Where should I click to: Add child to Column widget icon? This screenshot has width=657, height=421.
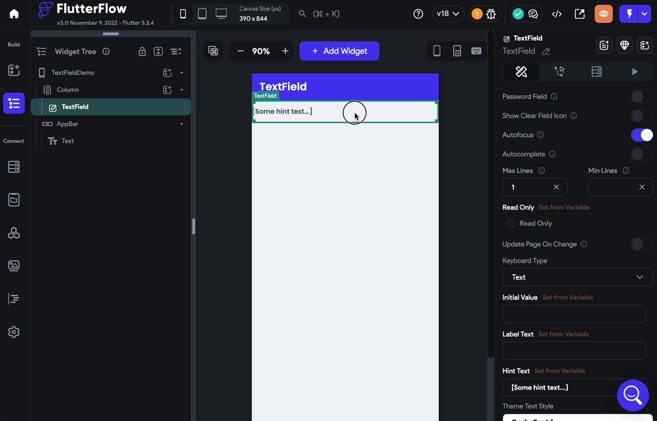(167, 90)
